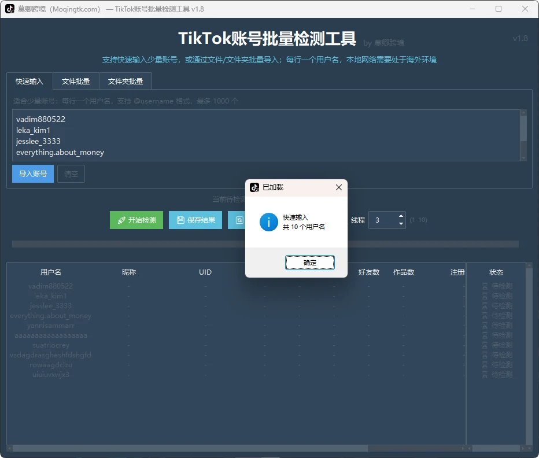The image size is (539, 458).
Task: Decrease the 线程 thread count with the down arrow
Action: [x=401, y=224]
